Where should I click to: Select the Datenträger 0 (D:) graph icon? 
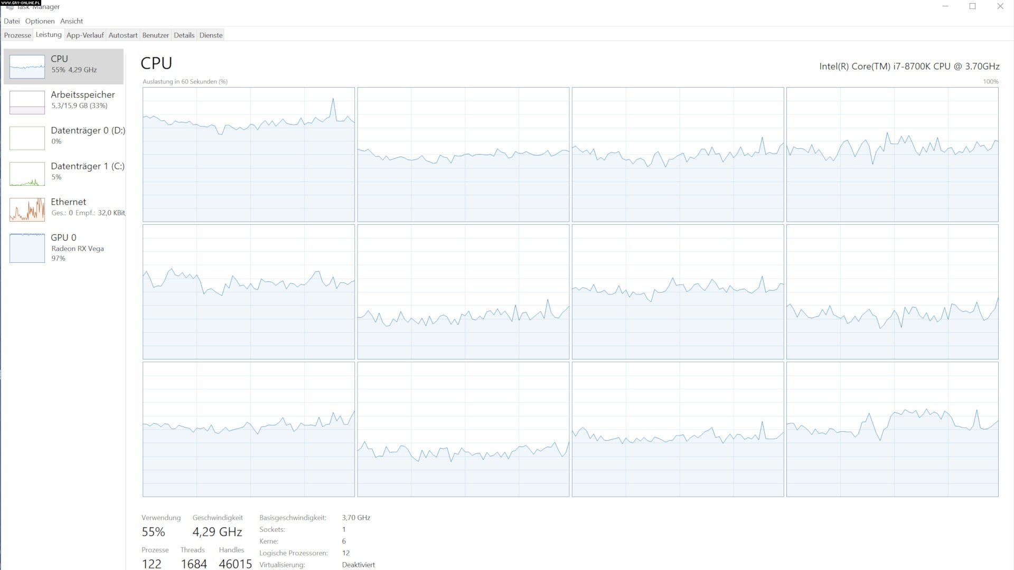point(27,138)
